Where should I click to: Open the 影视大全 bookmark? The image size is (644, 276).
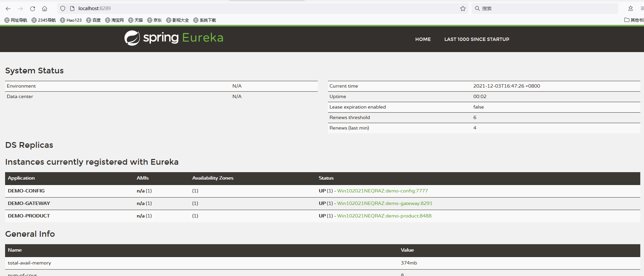178,20
